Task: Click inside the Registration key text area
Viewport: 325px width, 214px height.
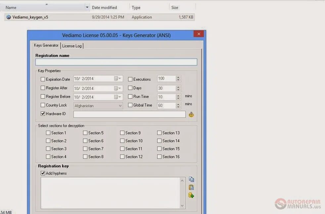Action: click(111, 193)
